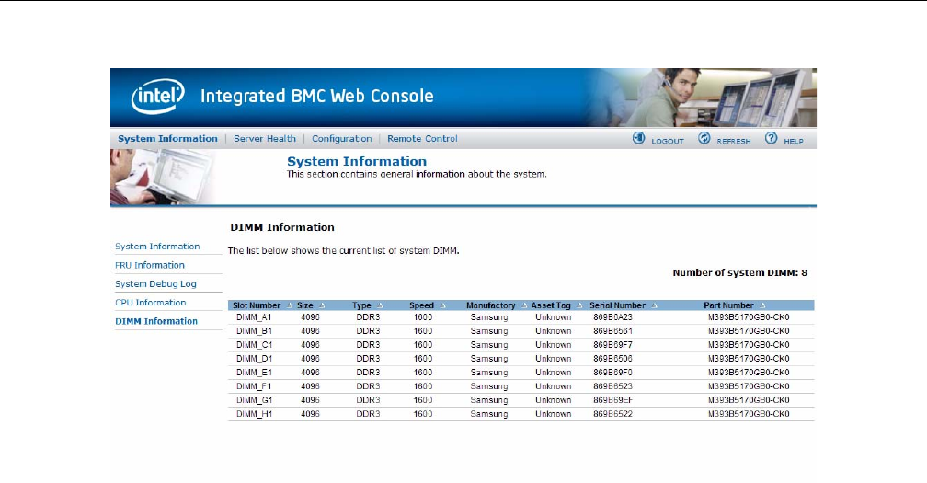Click serial number 869B6A23
This screenshot has height=483, width=927.
pyautogui.click(x=612, y=317)
